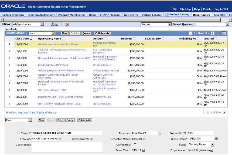Go to next record set in list

pyautogui.click(x=213, y=33)
